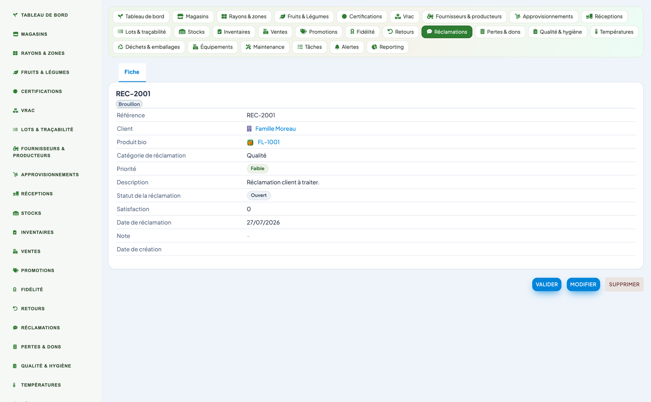Open Tableau de bord in top navigation
651x402 pixels.
pos(141,17)
